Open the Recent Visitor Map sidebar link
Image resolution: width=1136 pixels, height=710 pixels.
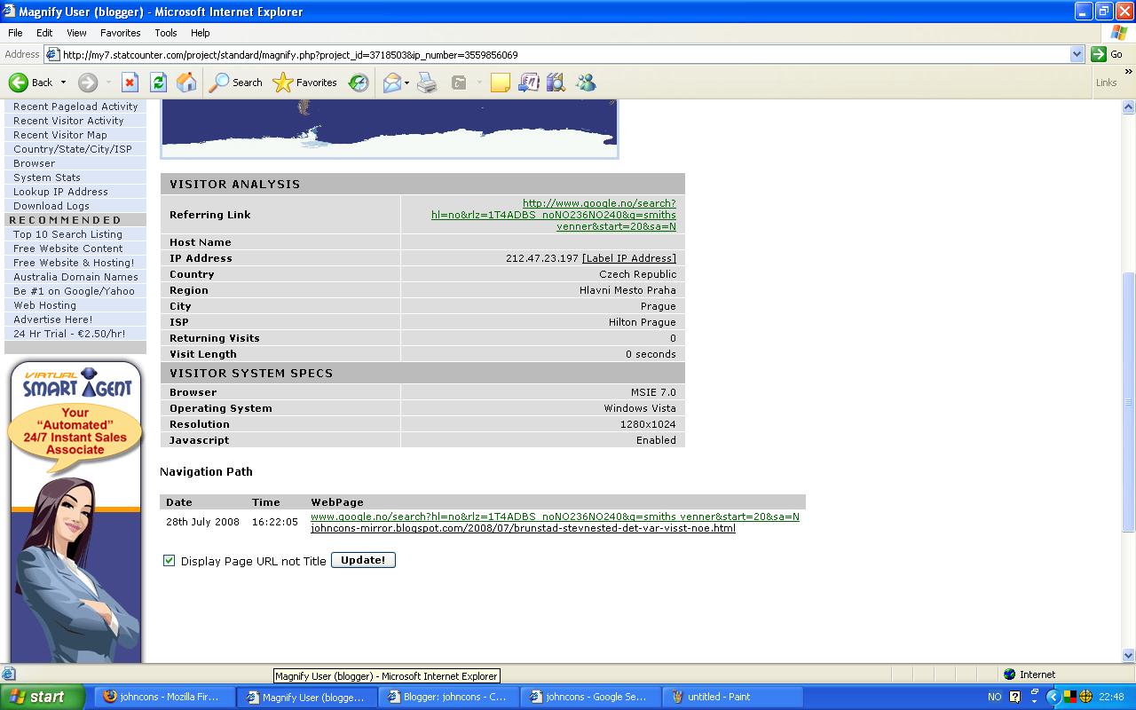click(60, 135)
